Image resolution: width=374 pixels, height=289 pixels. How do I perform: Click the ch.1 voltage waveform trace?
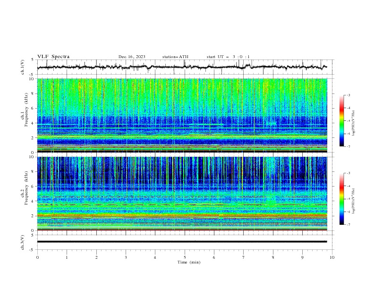click(x=182, y=67)
